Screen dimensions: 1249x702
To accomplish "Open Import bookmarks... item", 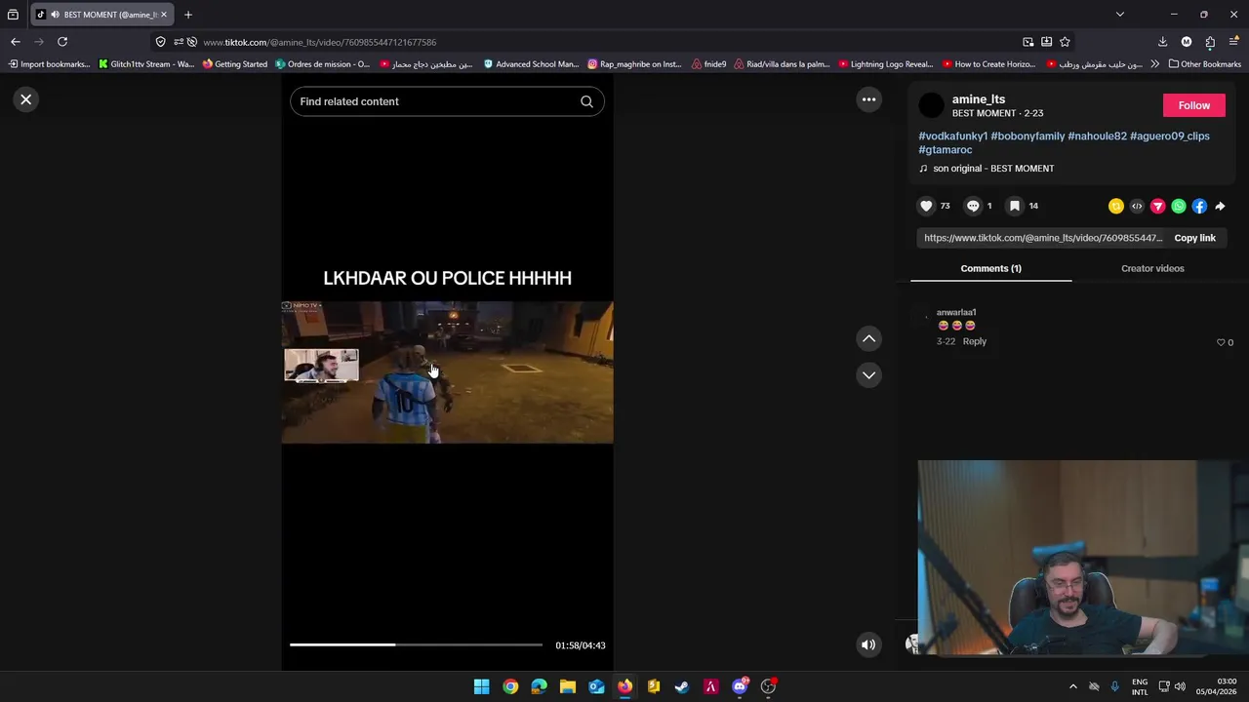I will (49, 64).
